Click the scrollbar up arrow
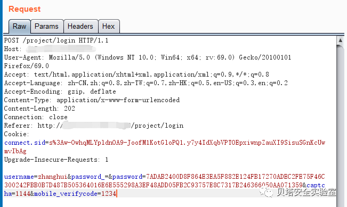 click(340, 40)
